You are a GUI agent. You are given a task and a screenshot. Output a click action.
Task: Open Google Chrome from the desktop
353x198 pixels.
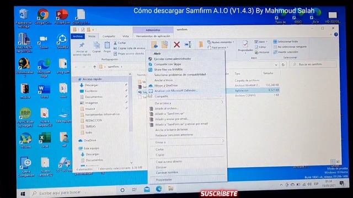[43, 16]
